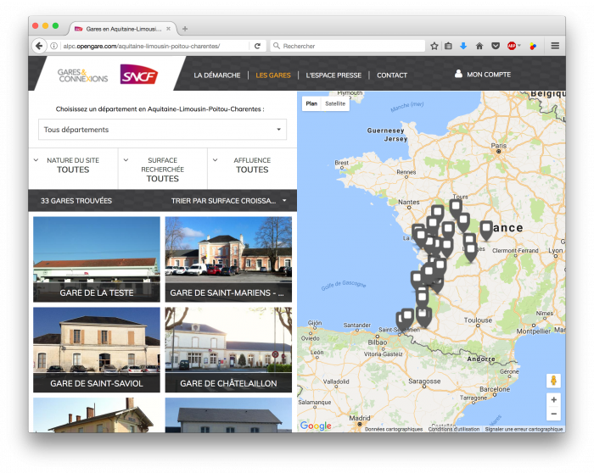Zoom in on the map with plus button
This screenshot has height=473, width=594.
pos(553,399)
